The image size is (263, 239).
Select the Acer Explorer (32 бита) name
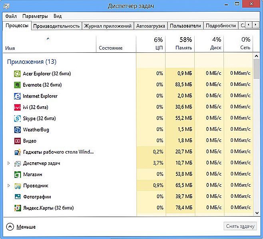(x=47, y=74)
